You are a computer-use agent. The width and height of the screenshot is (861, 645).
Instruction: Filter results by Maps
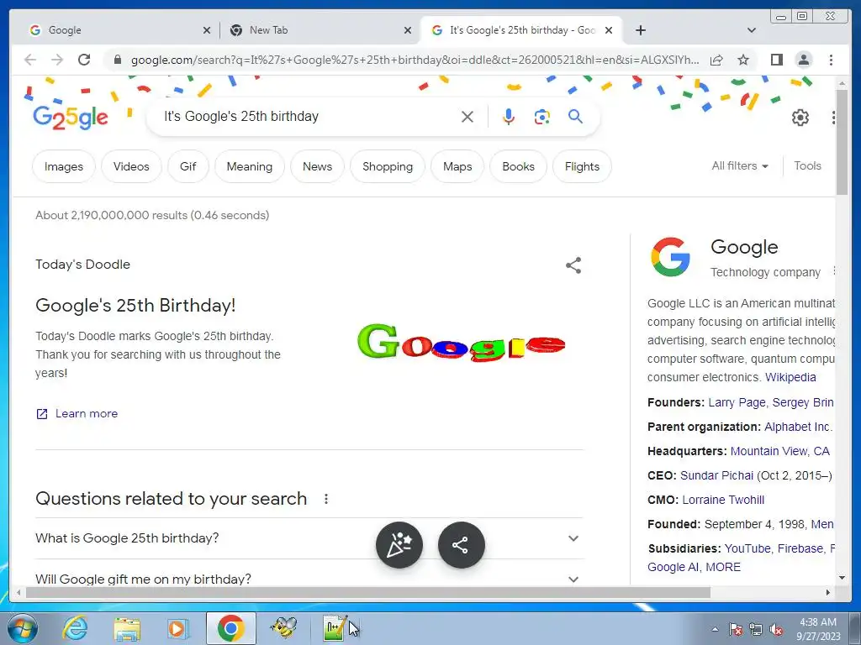tap(457, 166)
